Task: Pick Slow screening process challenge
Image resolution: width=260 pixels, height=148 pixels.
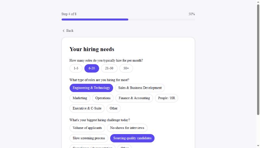Action: [x=89, y=138]
